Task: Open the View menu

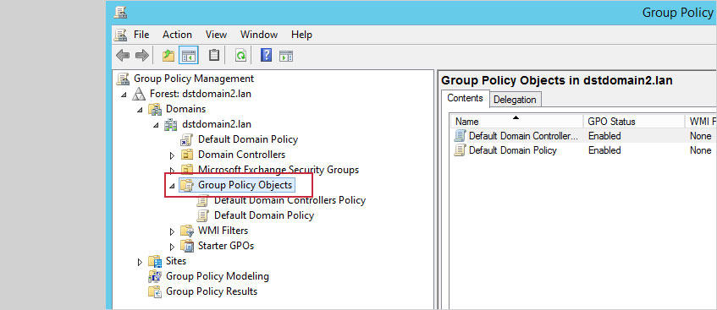Action: (x=217, y=35)
